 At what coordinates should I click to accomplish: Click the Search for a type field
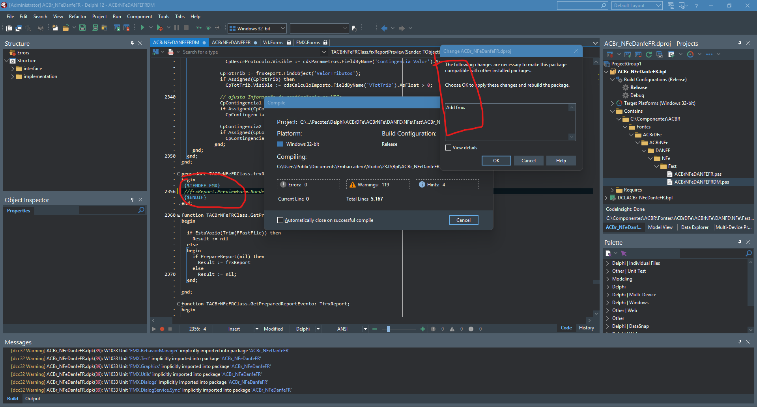click(251, 52)
